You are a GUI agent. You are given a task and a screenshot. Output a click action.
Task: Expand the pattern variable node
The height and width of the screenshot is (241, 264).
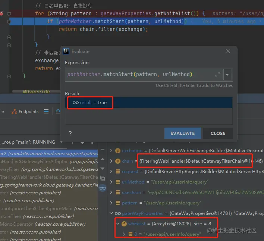pyautogui.click(x=111, y=203)
